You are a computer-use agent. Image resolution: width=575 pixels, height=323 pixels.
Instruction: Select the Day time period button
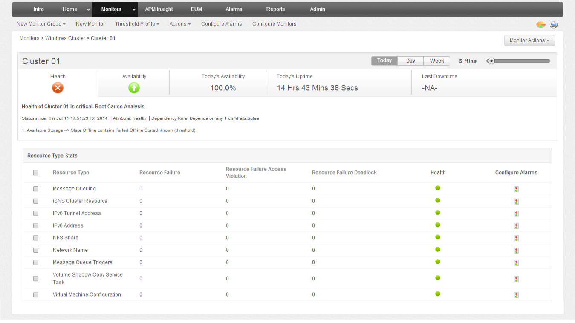pyautogui.click(x=410, y=61)
